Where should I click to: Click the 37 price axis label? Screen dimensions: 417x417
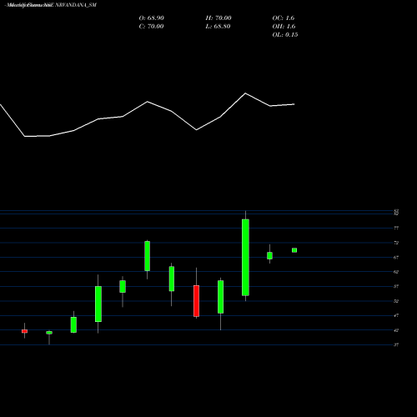coord(396,344)
